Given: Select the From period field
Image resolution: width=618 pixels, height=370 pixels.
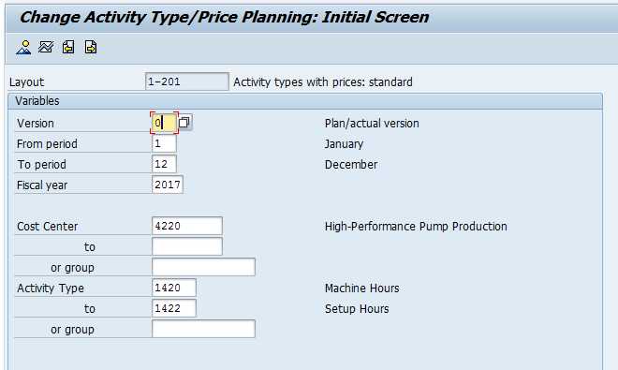Looking at the screenshot, I should click(164, 143).
